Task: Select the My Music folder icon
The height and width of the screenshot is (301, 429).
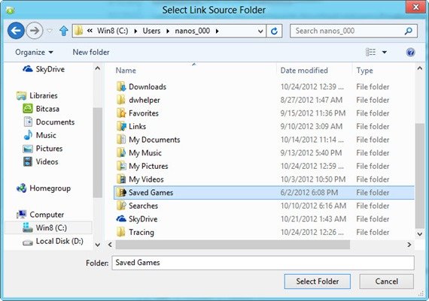Action: 121,153
